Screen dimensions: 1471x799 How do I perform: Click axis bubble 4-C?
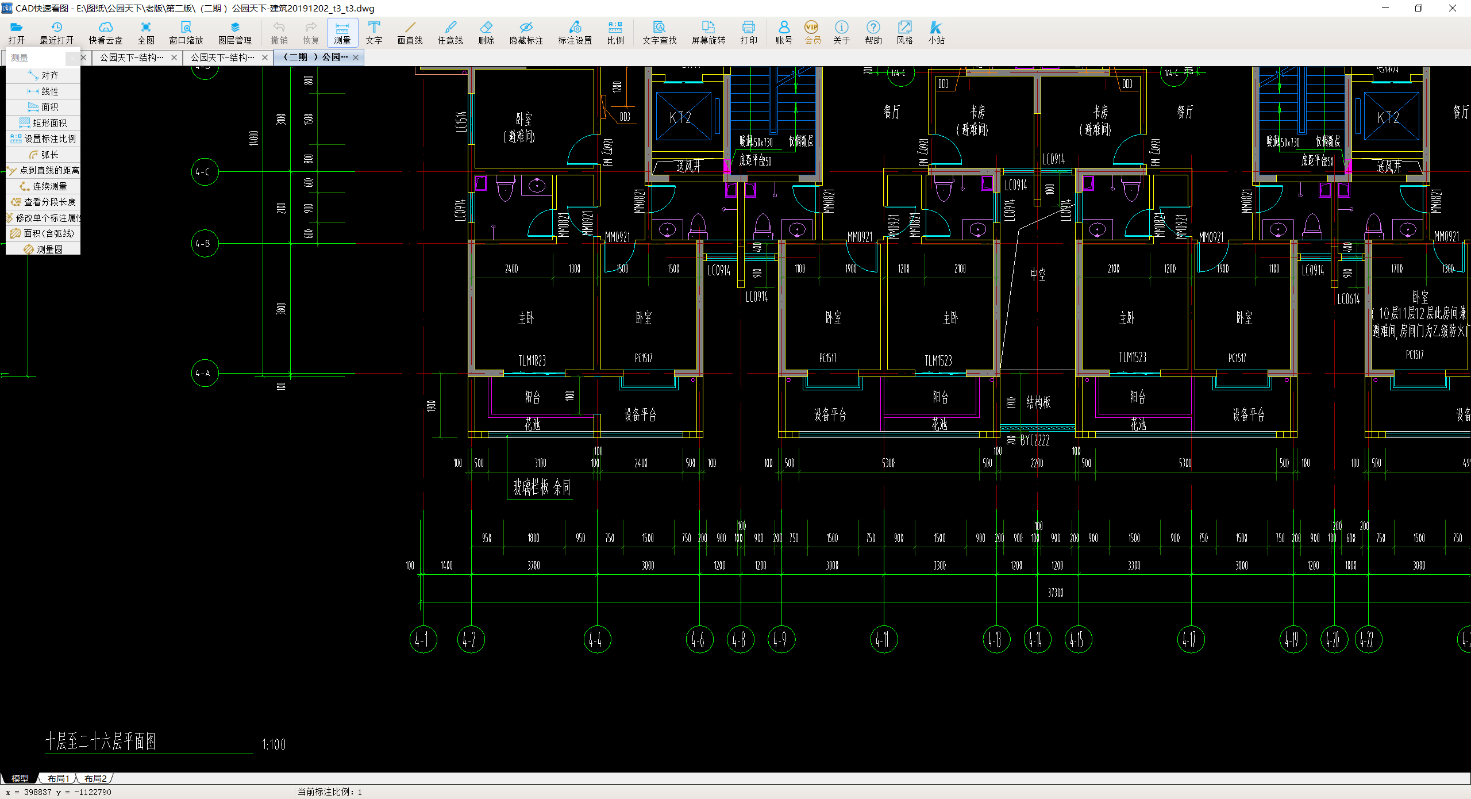[205, 172]
